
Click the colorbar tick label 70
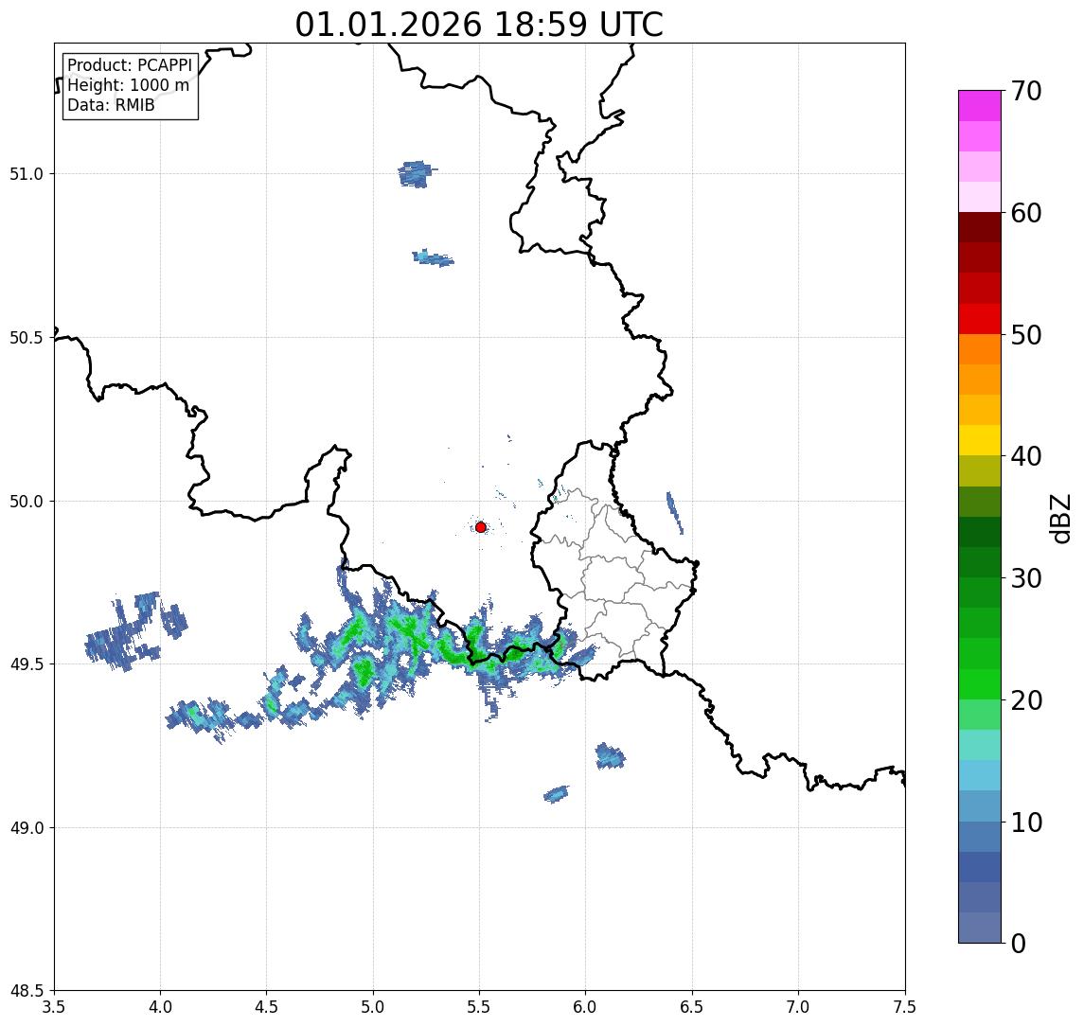point(1025,91)
